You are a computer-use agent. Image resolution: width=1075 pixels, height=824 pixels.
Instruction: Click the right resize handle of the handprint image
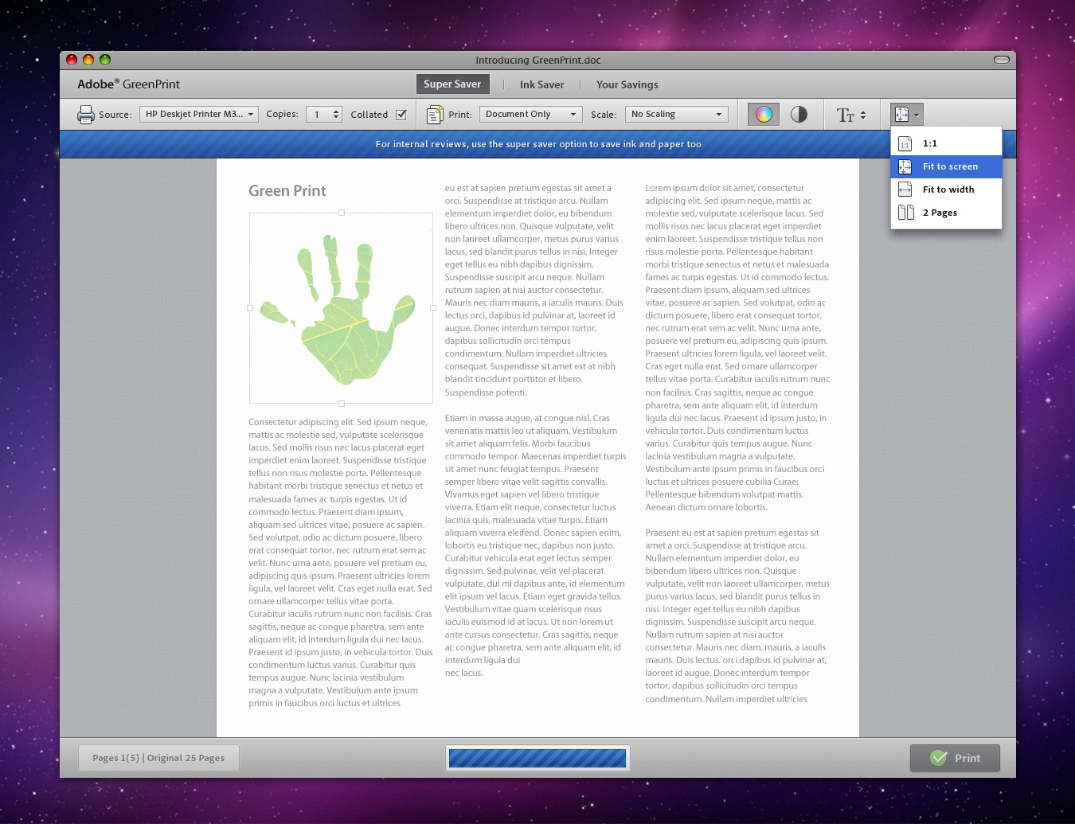(433, 307)
